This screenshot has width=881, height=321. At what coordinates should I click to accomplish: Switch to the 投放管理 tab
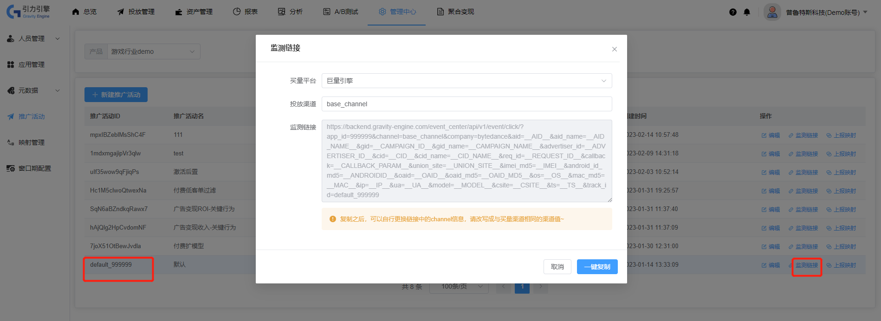pyautogui.click(x=136, y=12)
